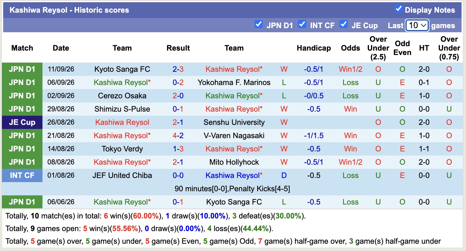
Task: Select the Over Under (0.75) column header
Action: [x=449, y=48]
